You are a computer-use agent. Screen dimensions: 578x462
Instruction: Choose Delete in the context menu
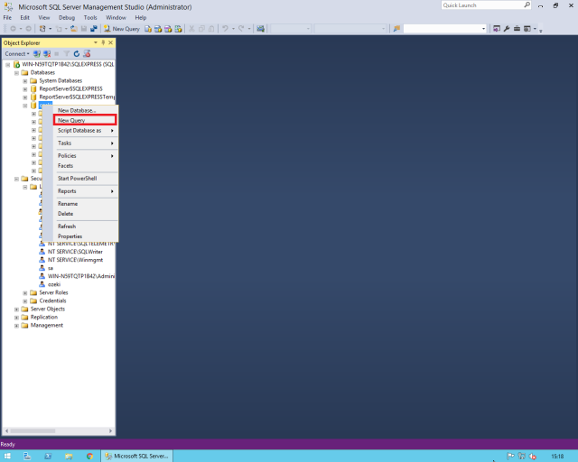[x=85, y=214]
